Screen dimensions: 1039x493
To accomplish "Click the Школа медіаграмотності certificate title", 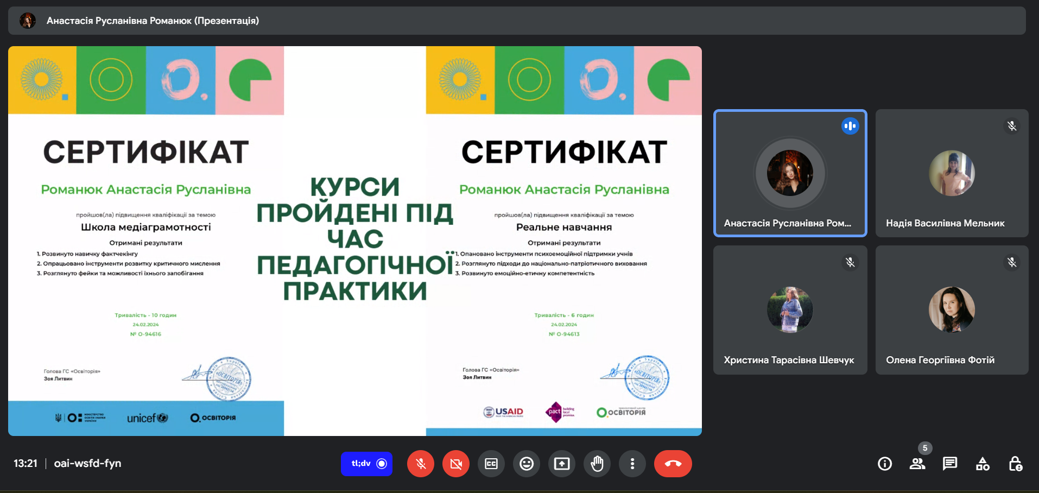I will [x=145, y=227].
